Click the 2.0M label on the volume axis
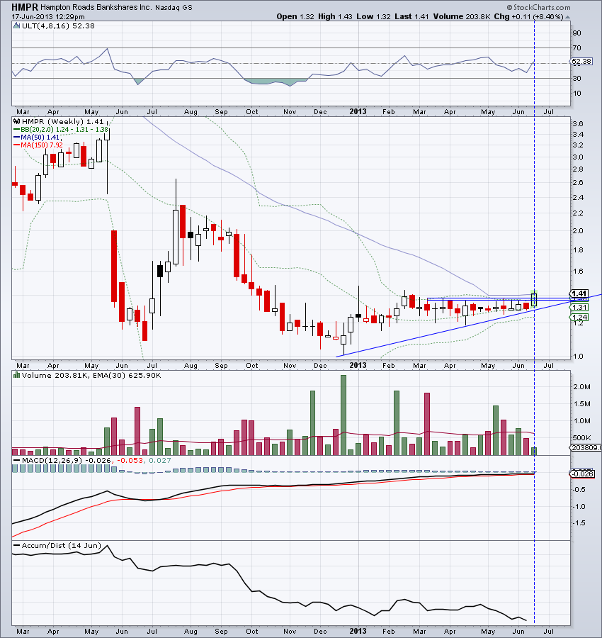Viewport: 602px width, 638px height. [581, 386]
